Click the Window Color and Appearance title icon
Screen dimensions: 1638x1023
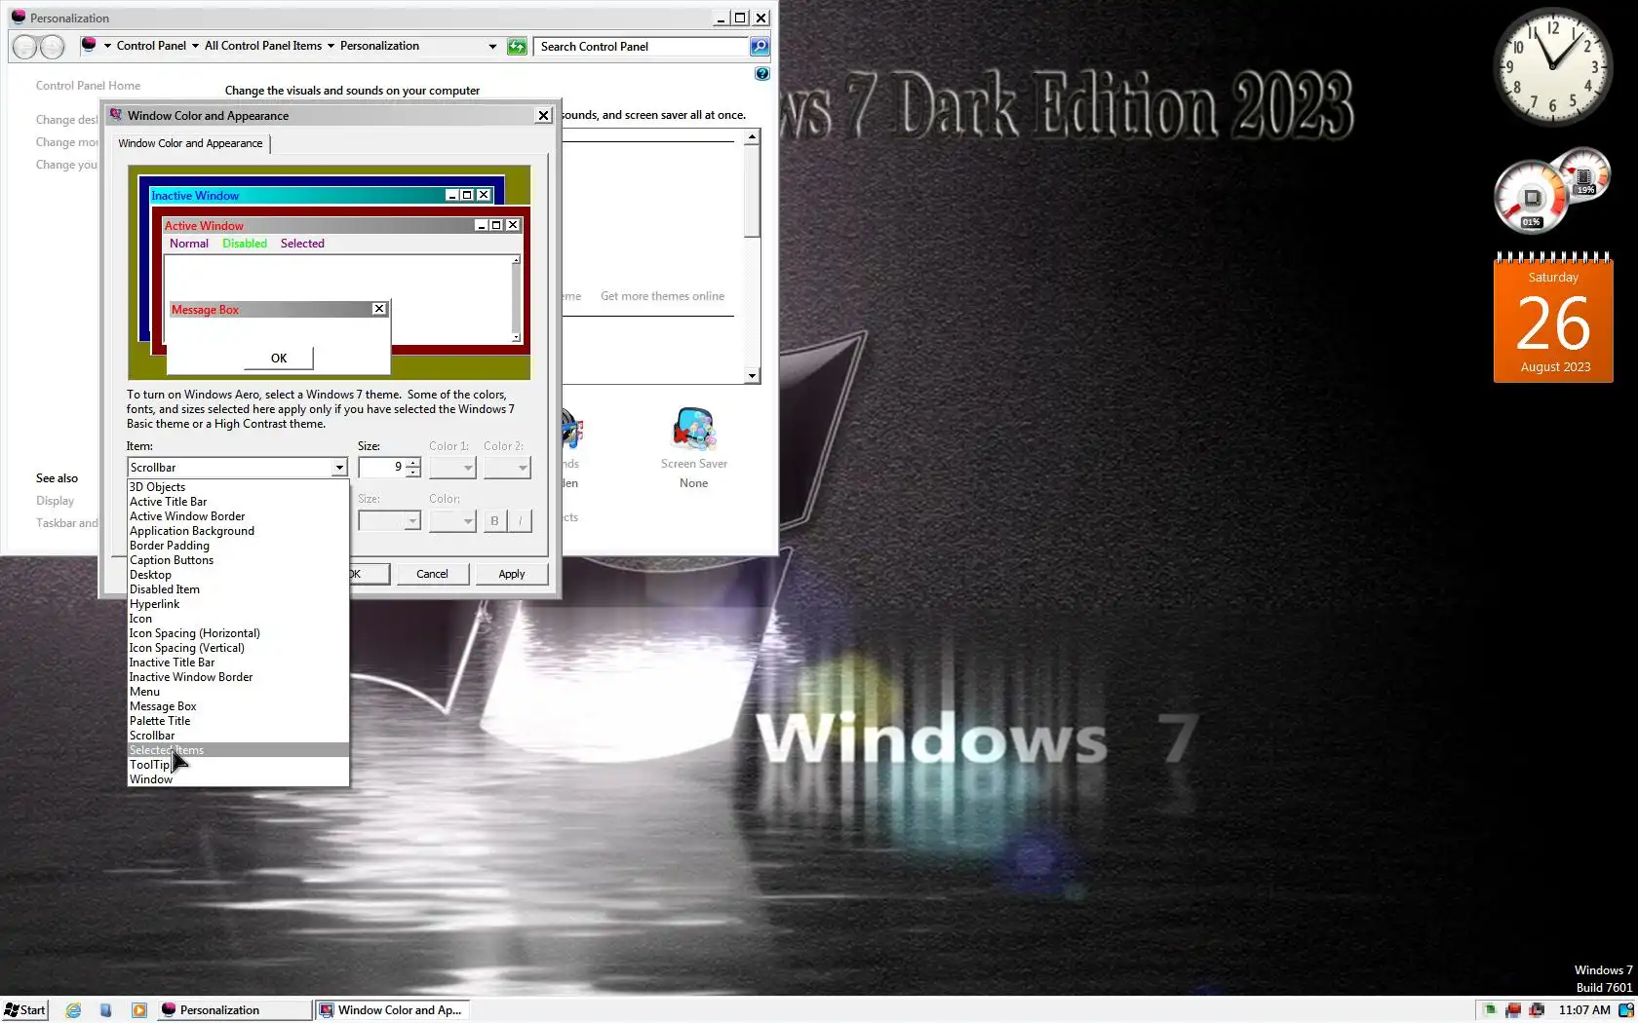pyautogui.click(x=116, y=115)
